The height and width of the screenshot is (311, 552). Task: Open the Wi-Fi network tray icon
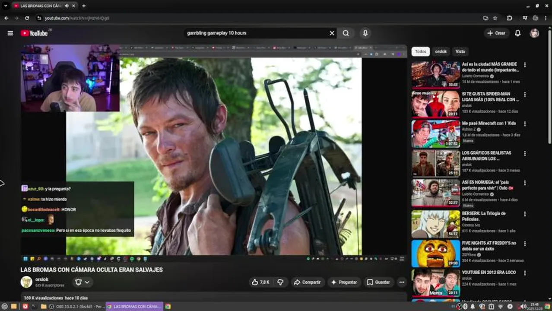pyautogui.click(x=501, y=306)
